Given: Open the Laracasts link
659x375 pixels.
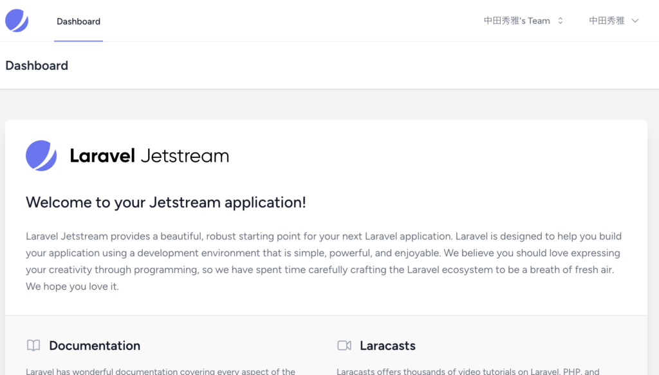Looking at the screenshot, I should click(x=389, y=345).
